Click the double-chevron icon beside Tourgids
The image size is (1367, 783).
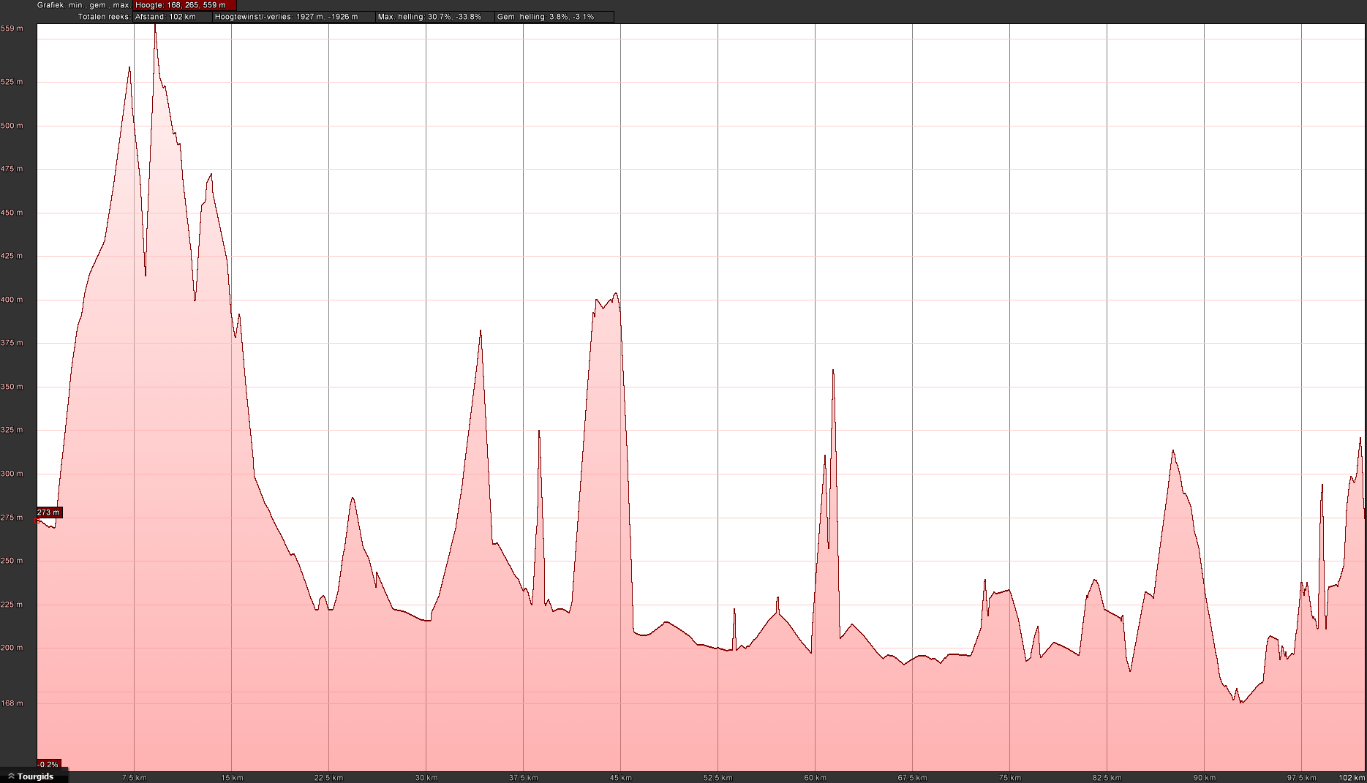point(11,776)
